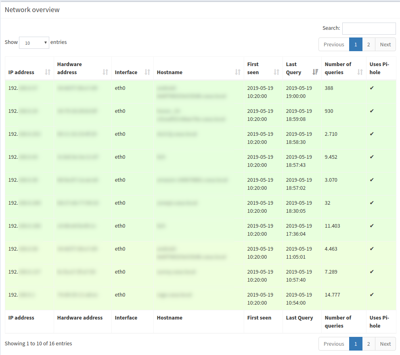The width and height of the screenshot is (400, 355).
Task: Click eth0 in the 14.777 queries row
Action: coord(120,295)
